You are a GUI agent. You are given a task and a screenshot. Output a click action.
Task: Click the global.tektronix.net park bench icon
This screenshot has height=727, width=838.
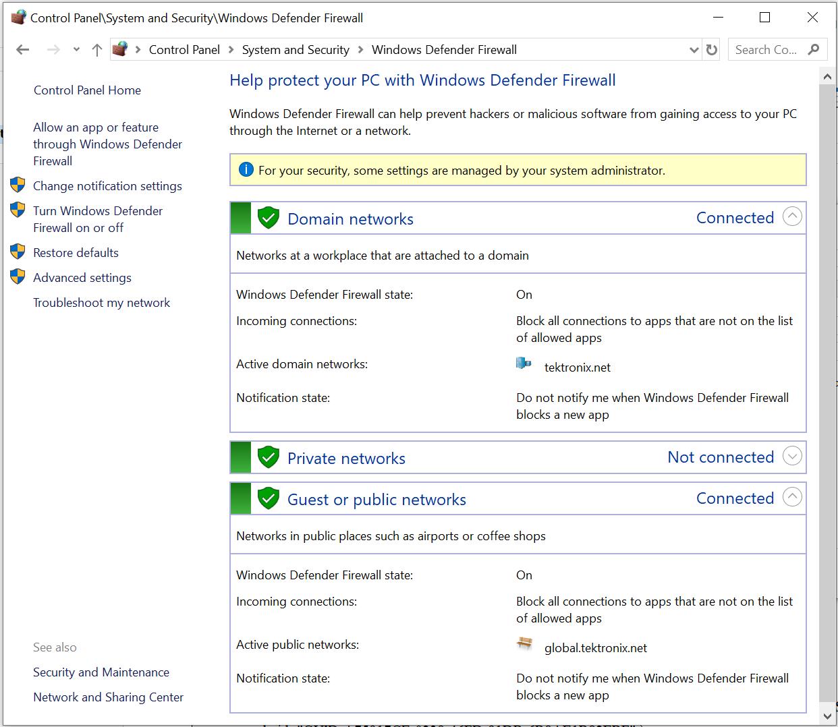(524, 644)
